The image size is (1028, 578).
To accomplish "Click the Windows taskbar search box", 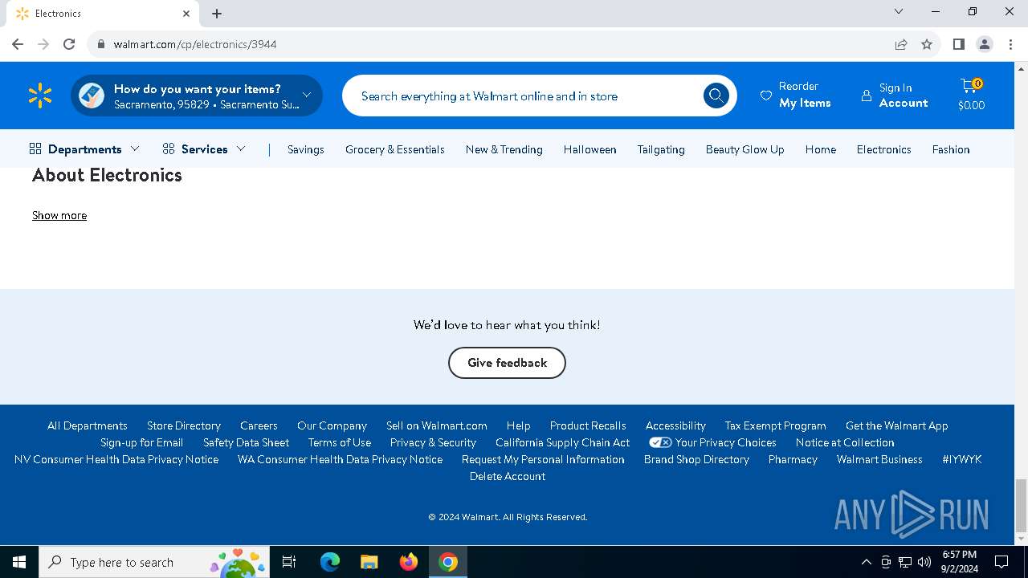I will [x=153, y=562].
